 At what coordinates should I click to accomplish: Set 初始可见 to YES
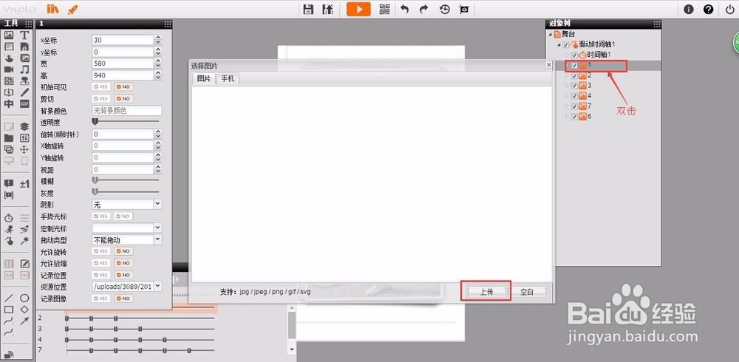pos(101,86)
